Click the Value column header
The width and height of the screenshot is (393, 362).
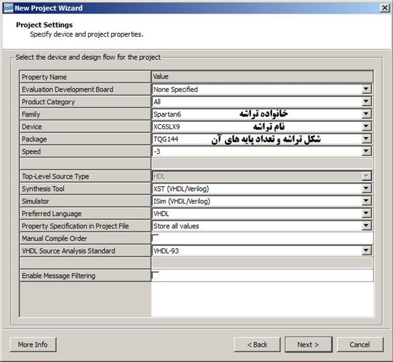[x=262, y=76]
